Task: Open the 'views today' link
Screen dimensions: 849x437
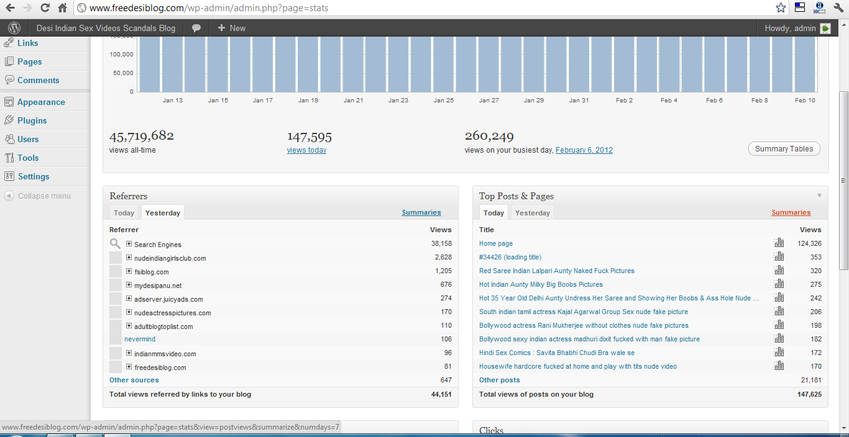Action: [x=306, y=150]
